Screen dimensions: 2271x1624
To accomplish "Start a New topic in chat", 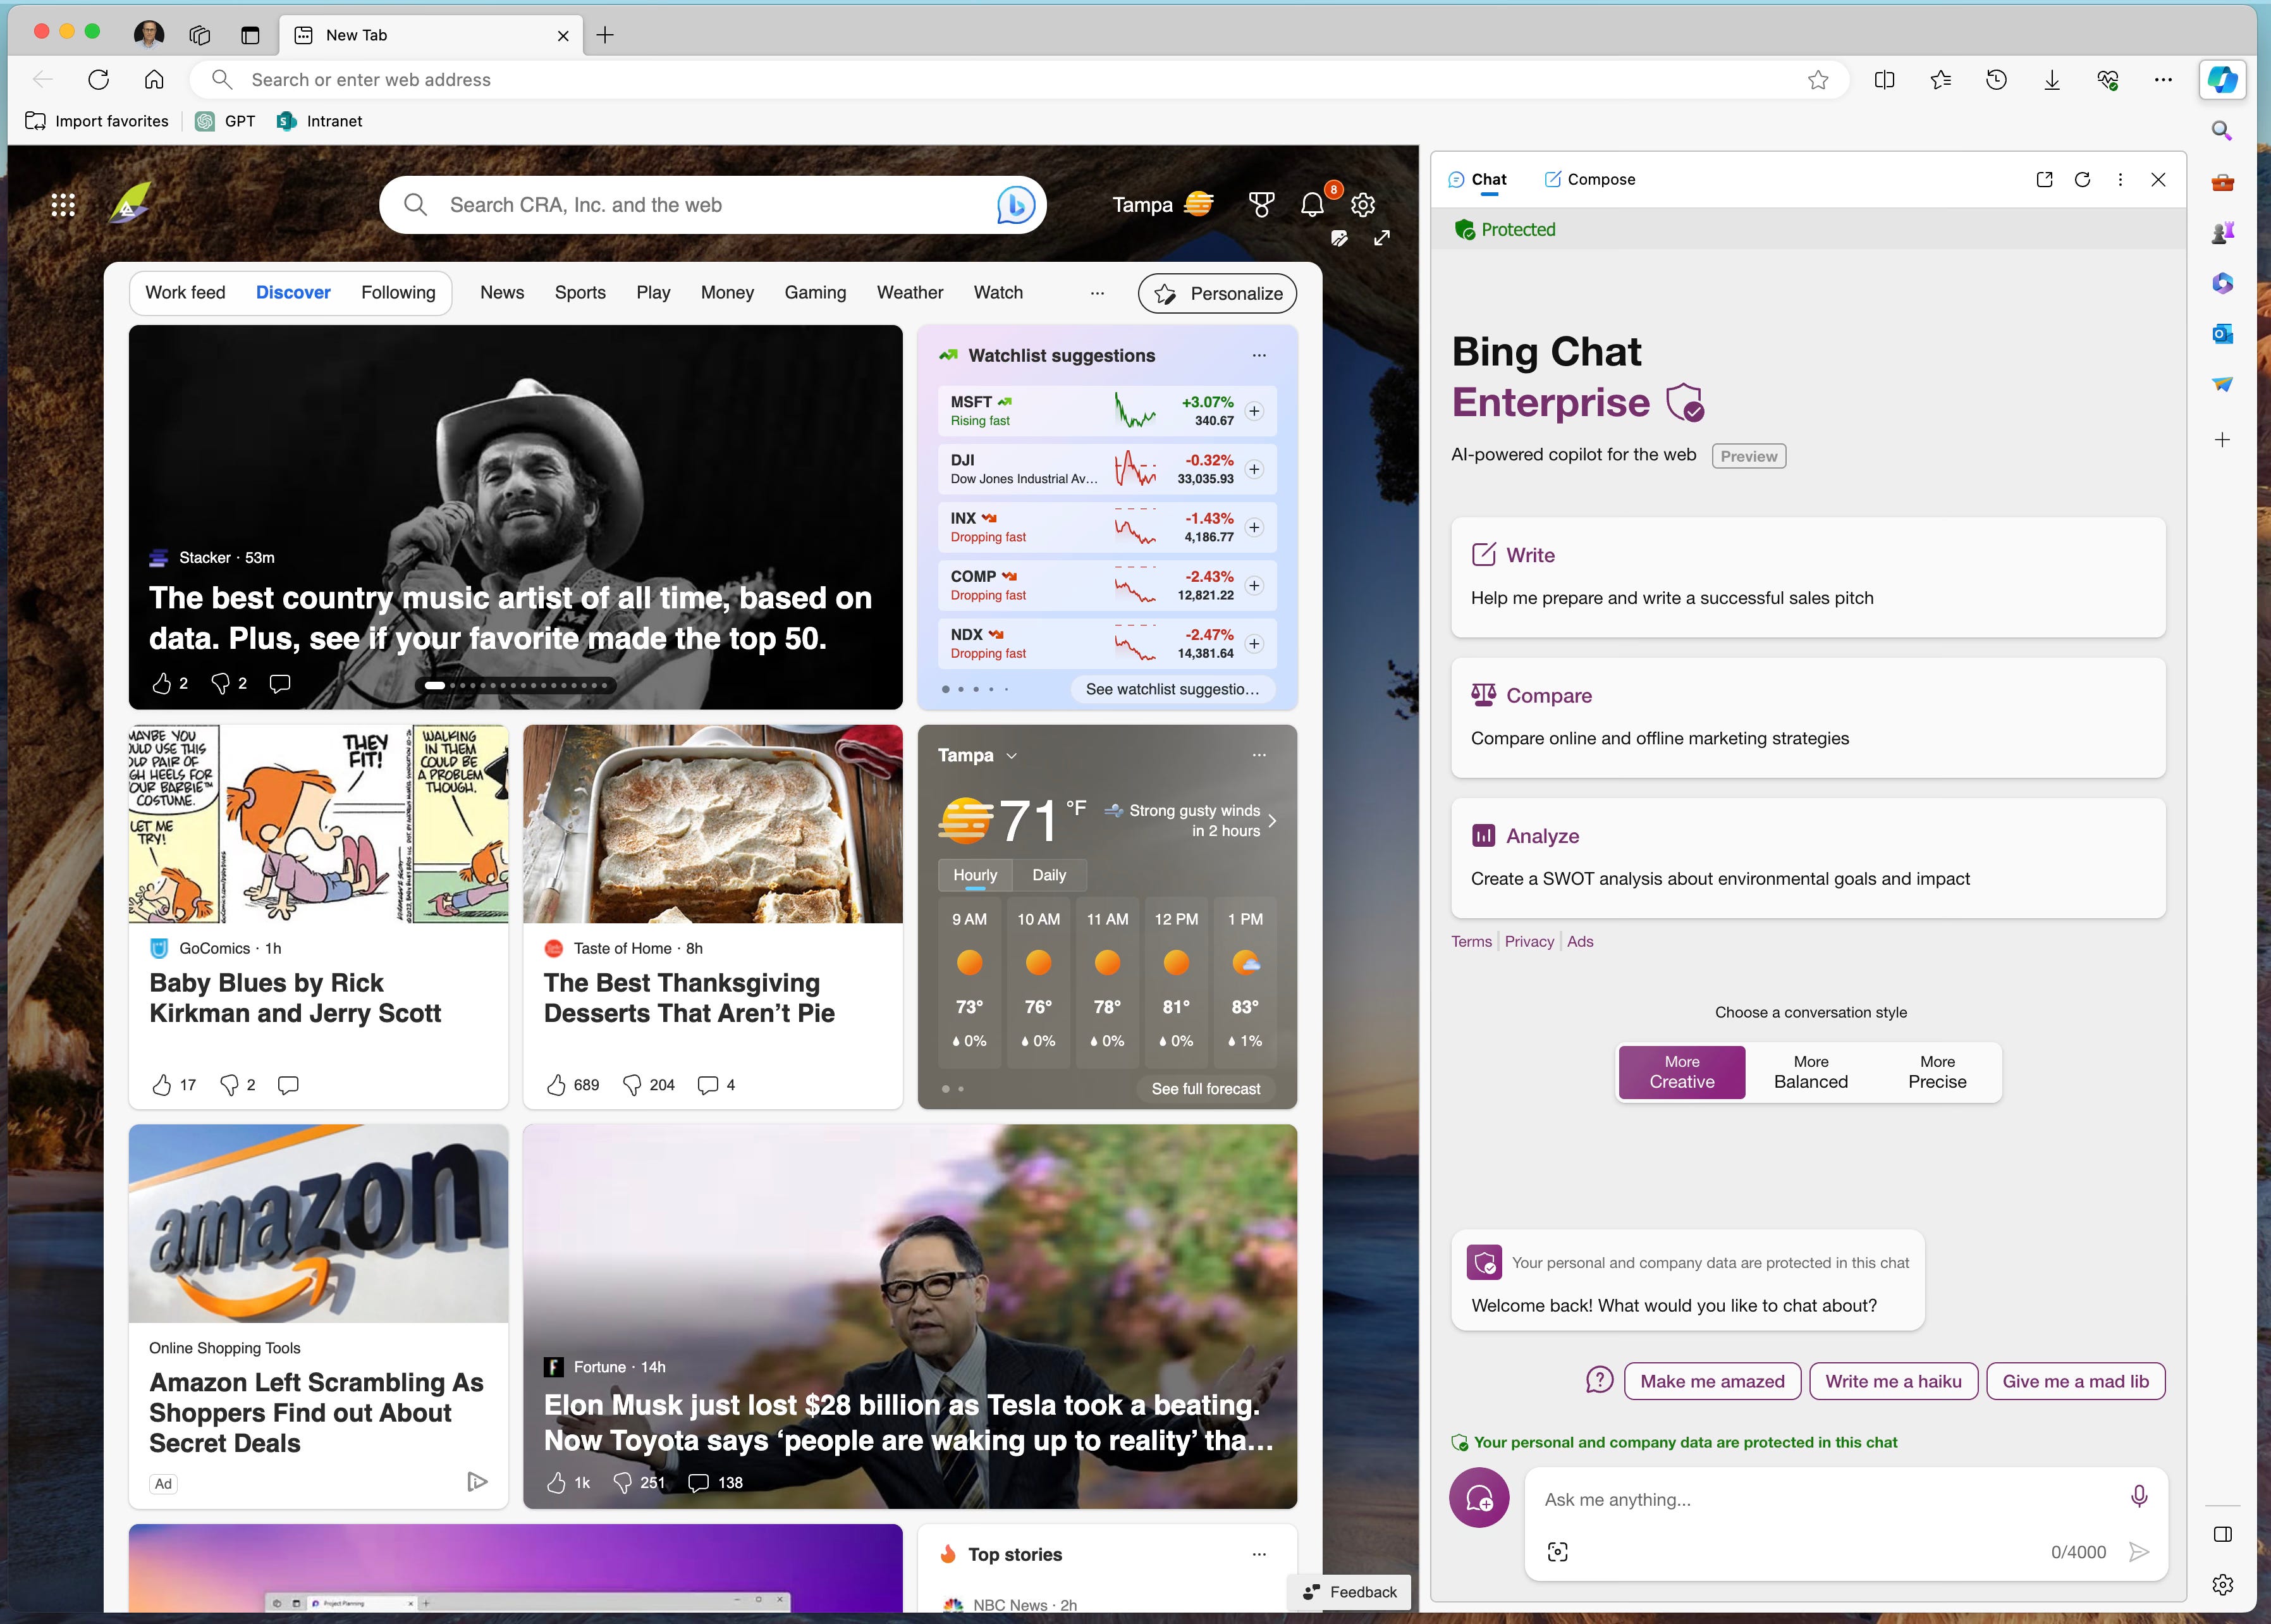I will [1479, 1498].
